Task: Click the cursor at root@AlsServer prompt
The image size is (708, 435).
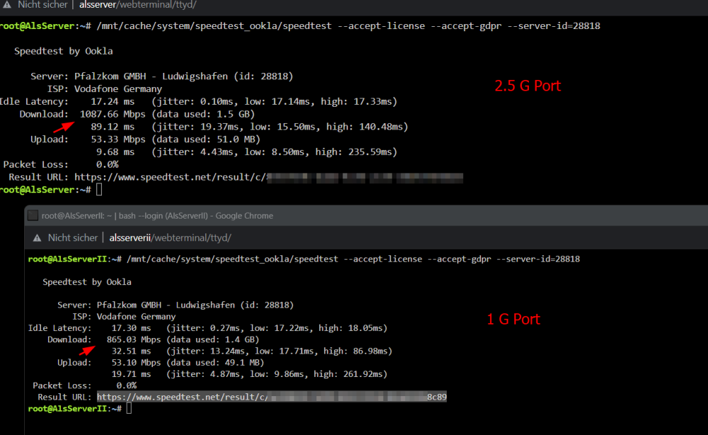Action: coord(99,190)
